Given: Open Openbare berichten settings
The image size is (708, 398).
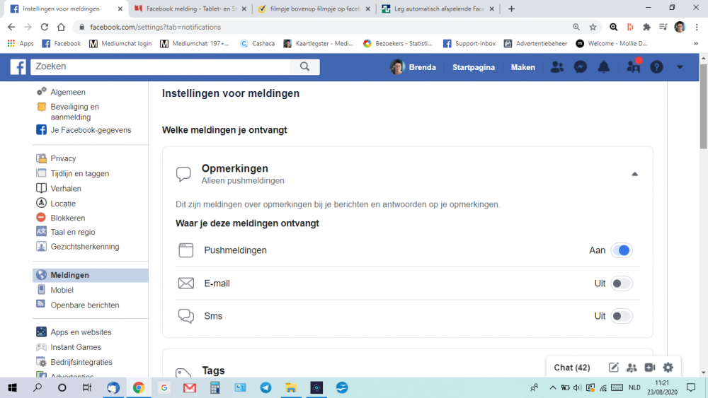Looking at the screenshot, I should 85,305.
